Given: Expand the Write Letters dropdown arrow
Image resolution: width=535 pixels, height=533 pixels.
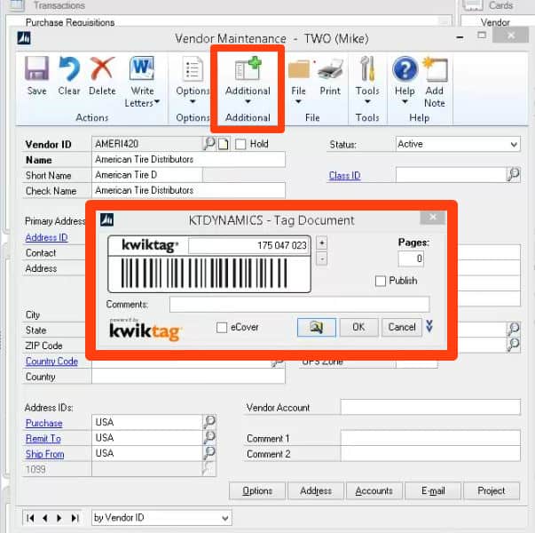Looking at the screenshot, I should [157, 101].
